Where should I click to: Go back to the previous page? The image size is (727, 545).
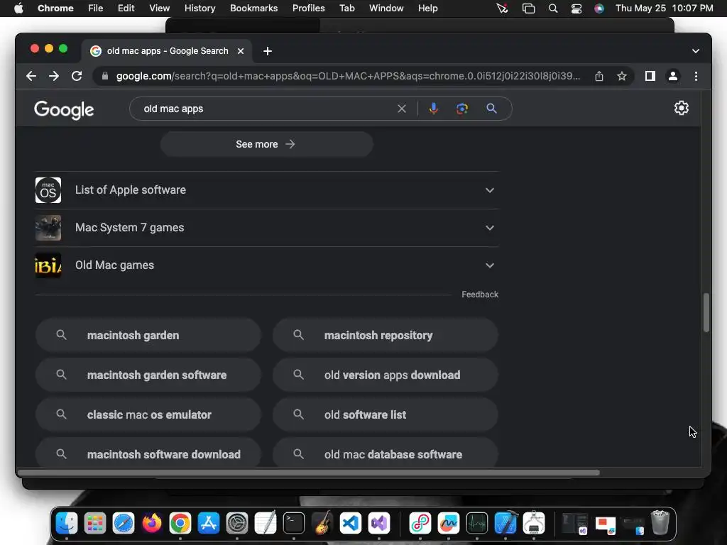click(x=31, y=76)
